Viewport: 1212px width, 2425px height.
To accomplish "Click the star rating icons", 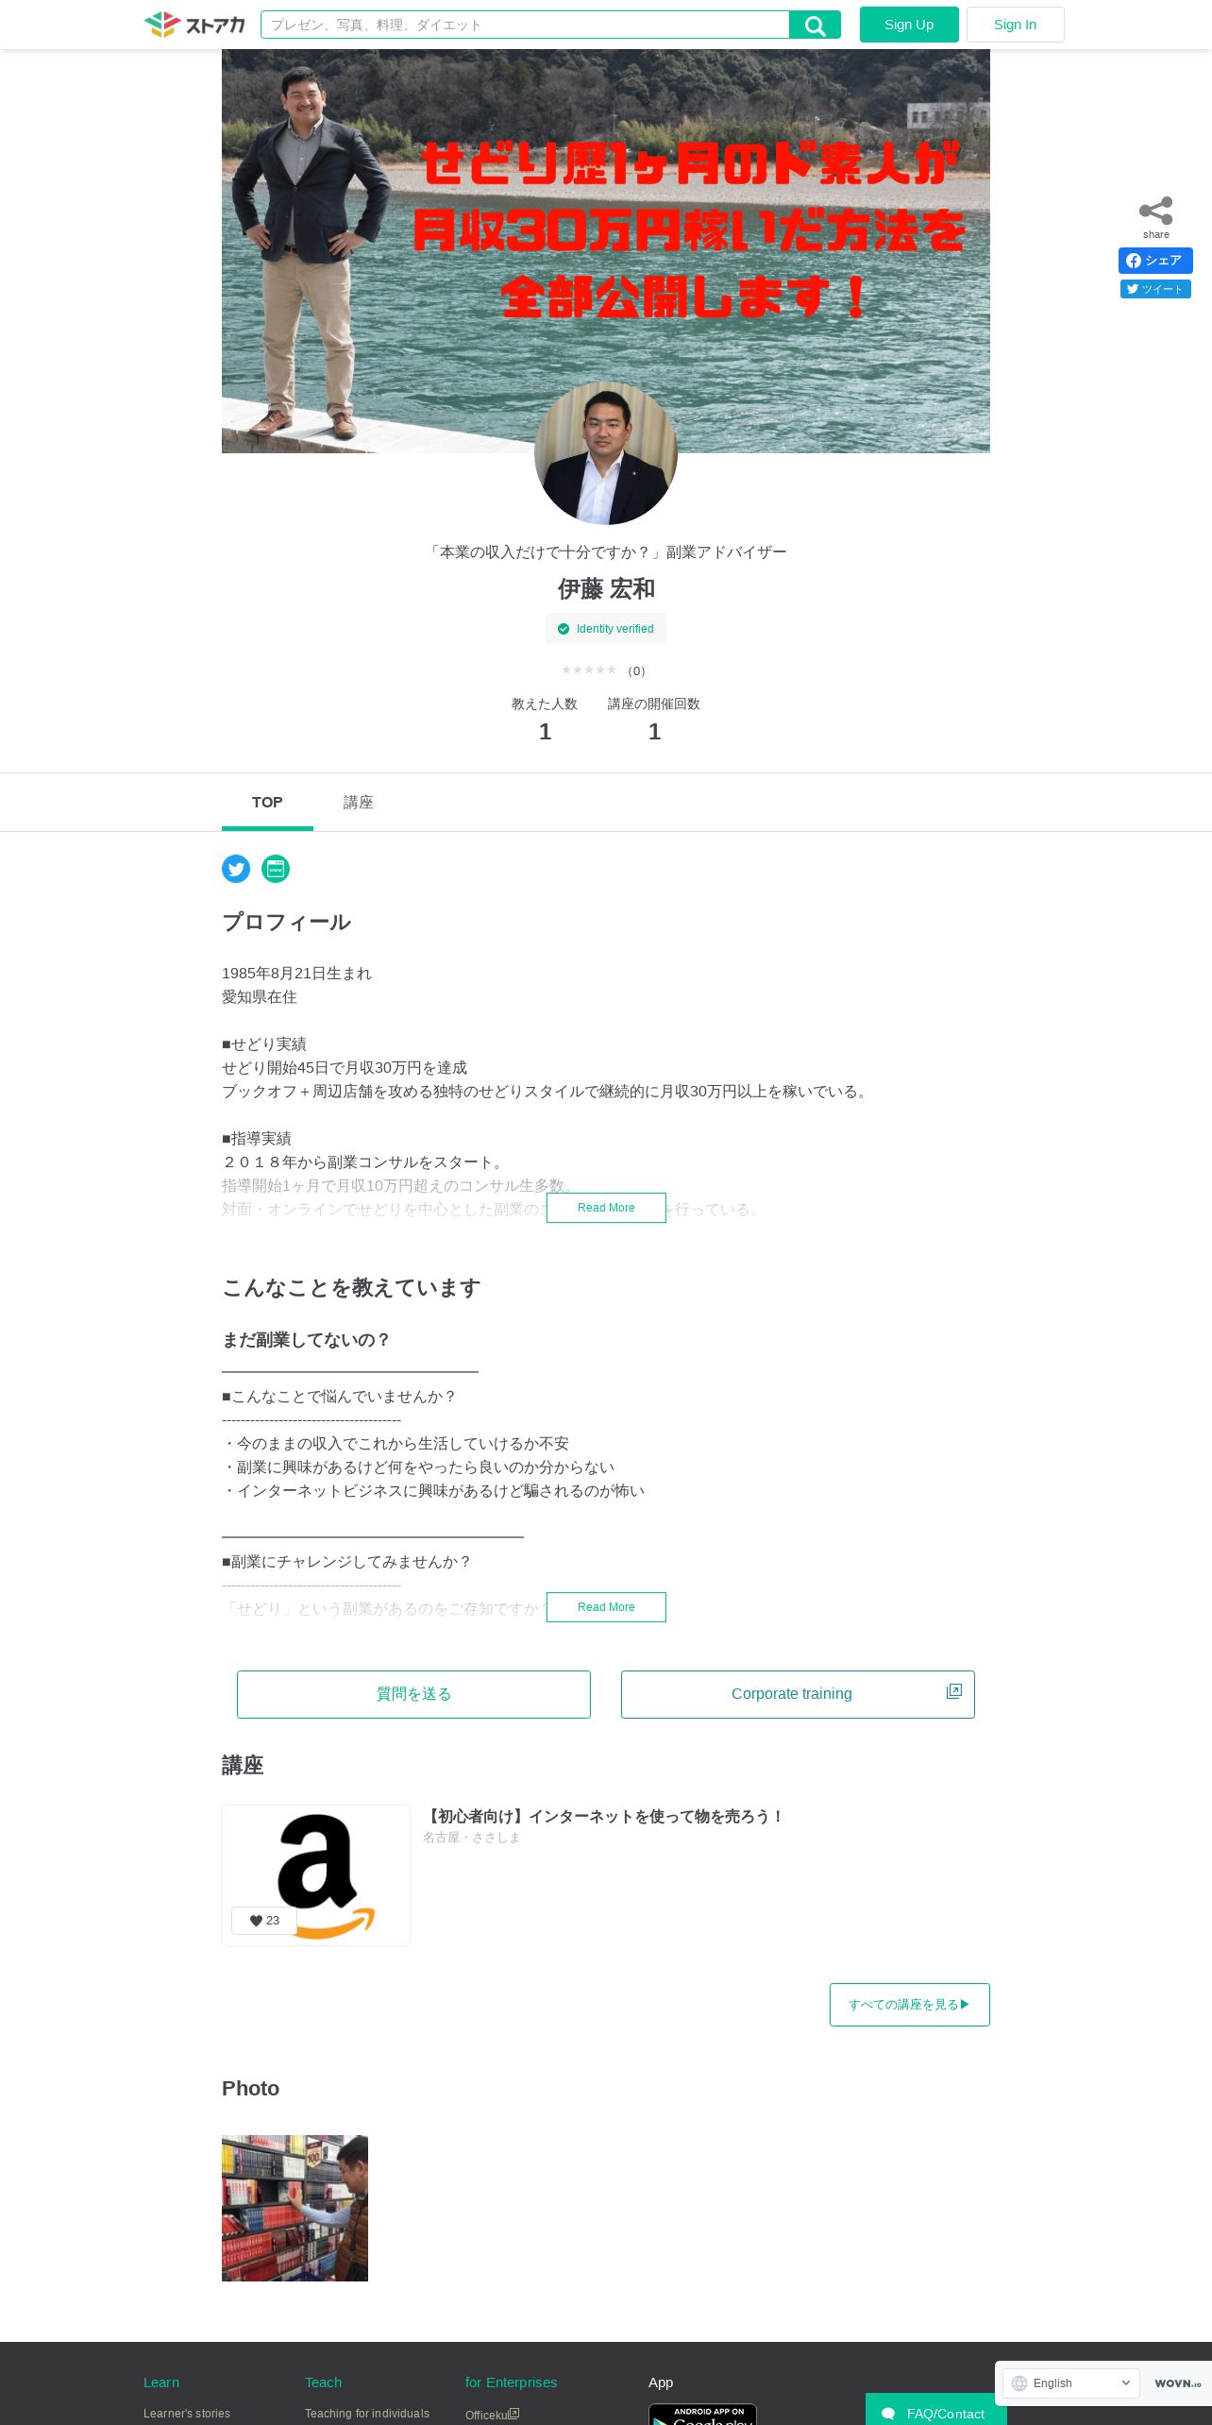I will tap(589, 670).
